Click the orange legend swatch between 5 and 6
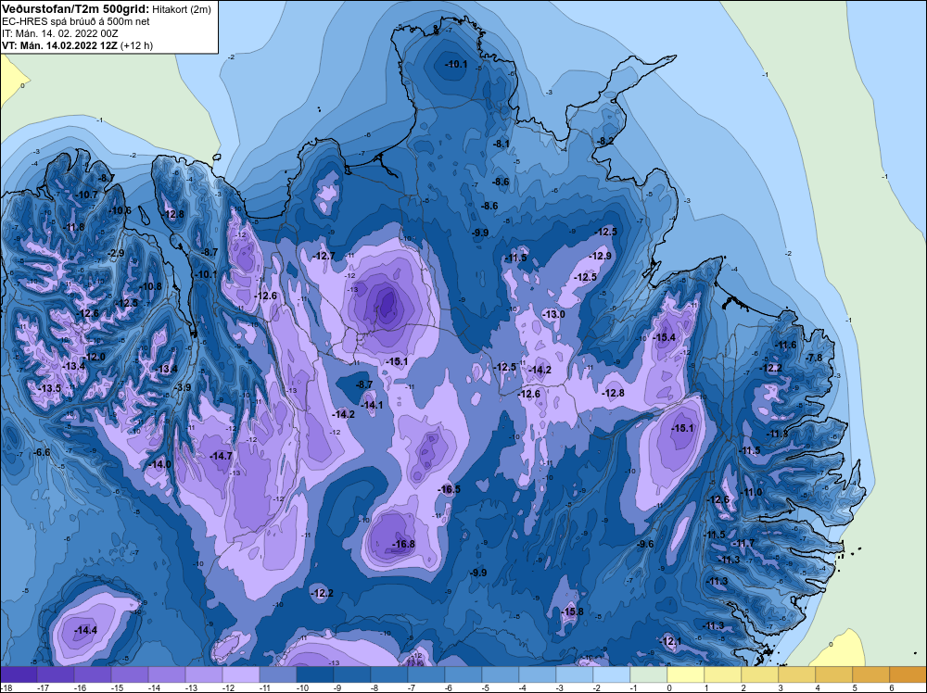The image size is (927, 693). 871,674
